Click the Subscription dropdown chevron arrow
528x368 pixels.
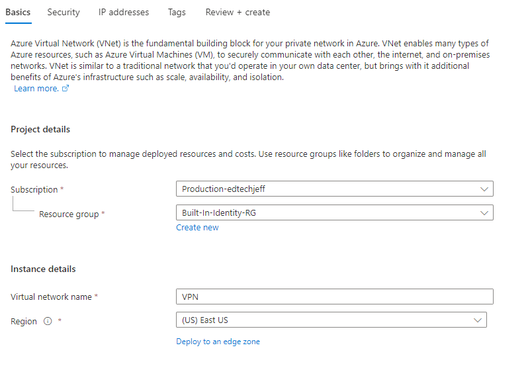click(484, 189)
